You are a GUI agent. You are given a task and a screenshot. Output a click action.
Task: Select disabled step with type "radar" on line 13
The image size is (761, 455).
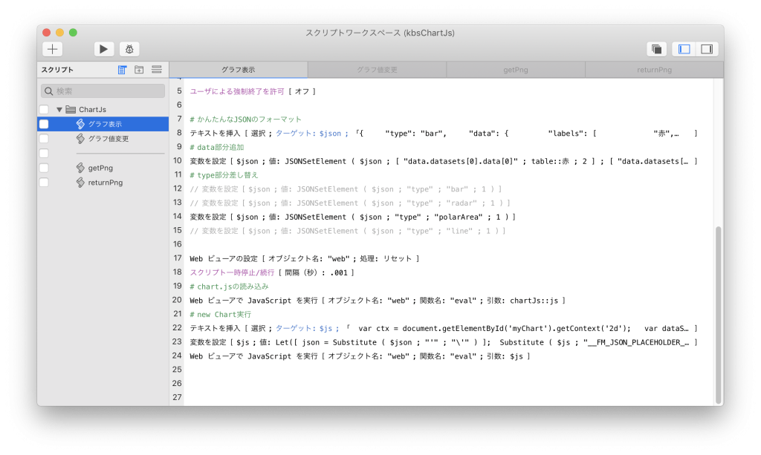(x=350, y=203)
